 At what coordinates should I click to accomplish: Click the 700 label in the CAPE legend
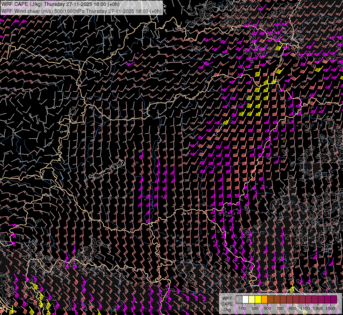coord(280,308)
